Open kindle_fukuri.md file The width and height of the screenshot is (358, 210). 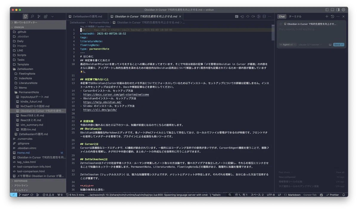click(x=38, y=101)
